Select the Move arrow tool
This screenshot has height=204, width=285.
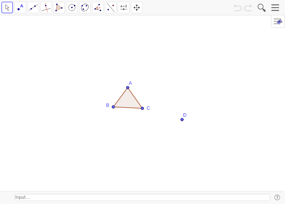pos(7,7)
